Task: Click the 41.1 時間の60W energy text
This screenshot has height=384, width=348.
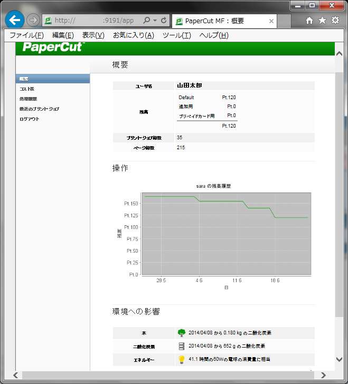Action: click(x=229, y=359)
